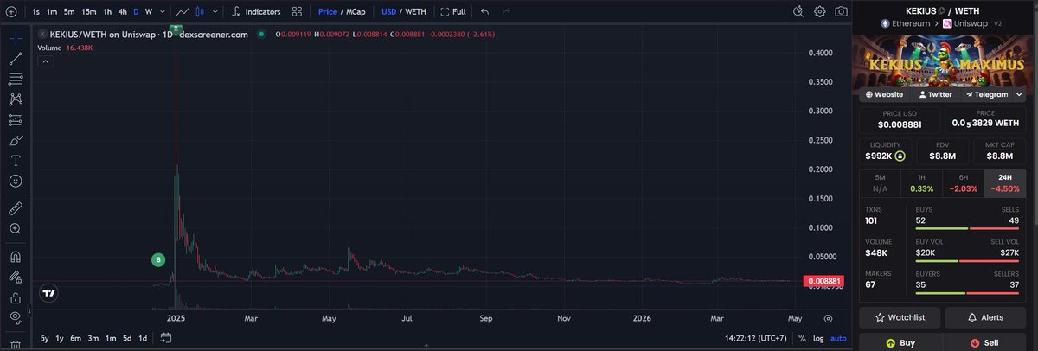This screenshot has height=351, width=1038.
Task: Switch the chart quote currency to WETH
Action: point(414,12)
